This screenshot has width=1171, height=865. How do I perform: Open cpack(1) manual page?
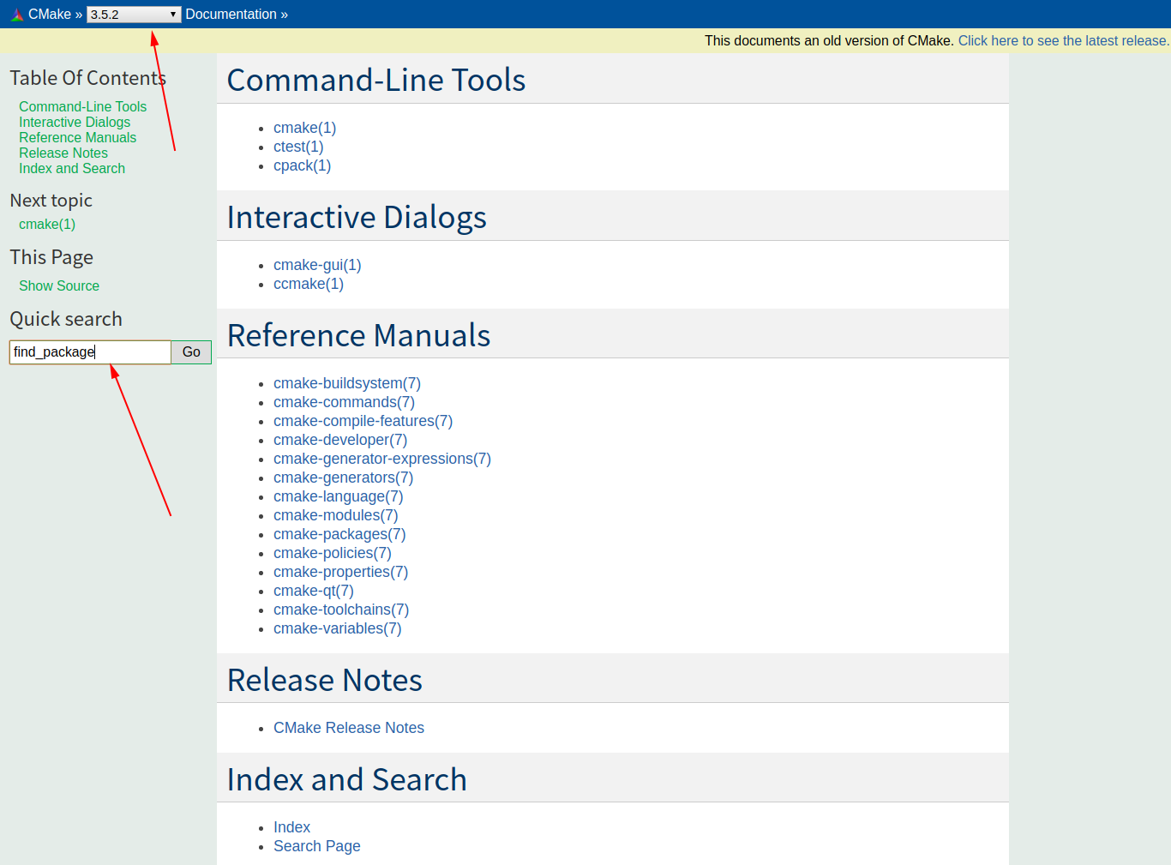click(303, 165)
